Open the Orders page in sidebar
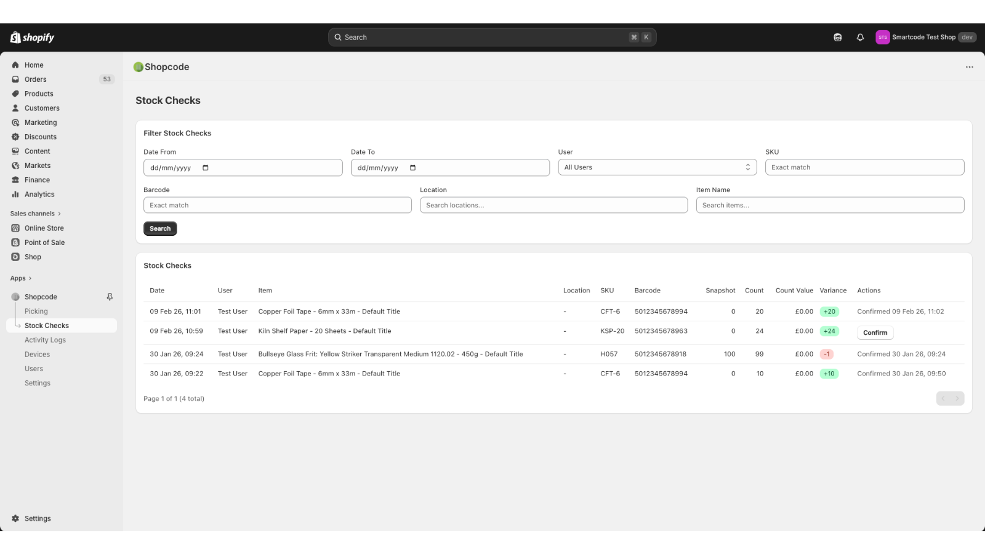 coord(36,79)
